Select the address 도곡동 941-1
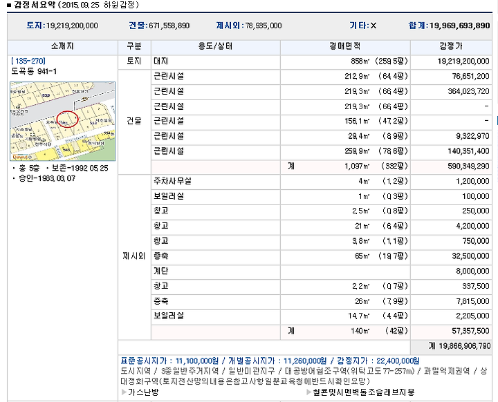The height and width of the screenshot is (402, 498). (34, 71)
